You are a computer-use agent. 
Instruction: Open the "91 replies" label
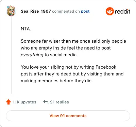pos(60,102)
